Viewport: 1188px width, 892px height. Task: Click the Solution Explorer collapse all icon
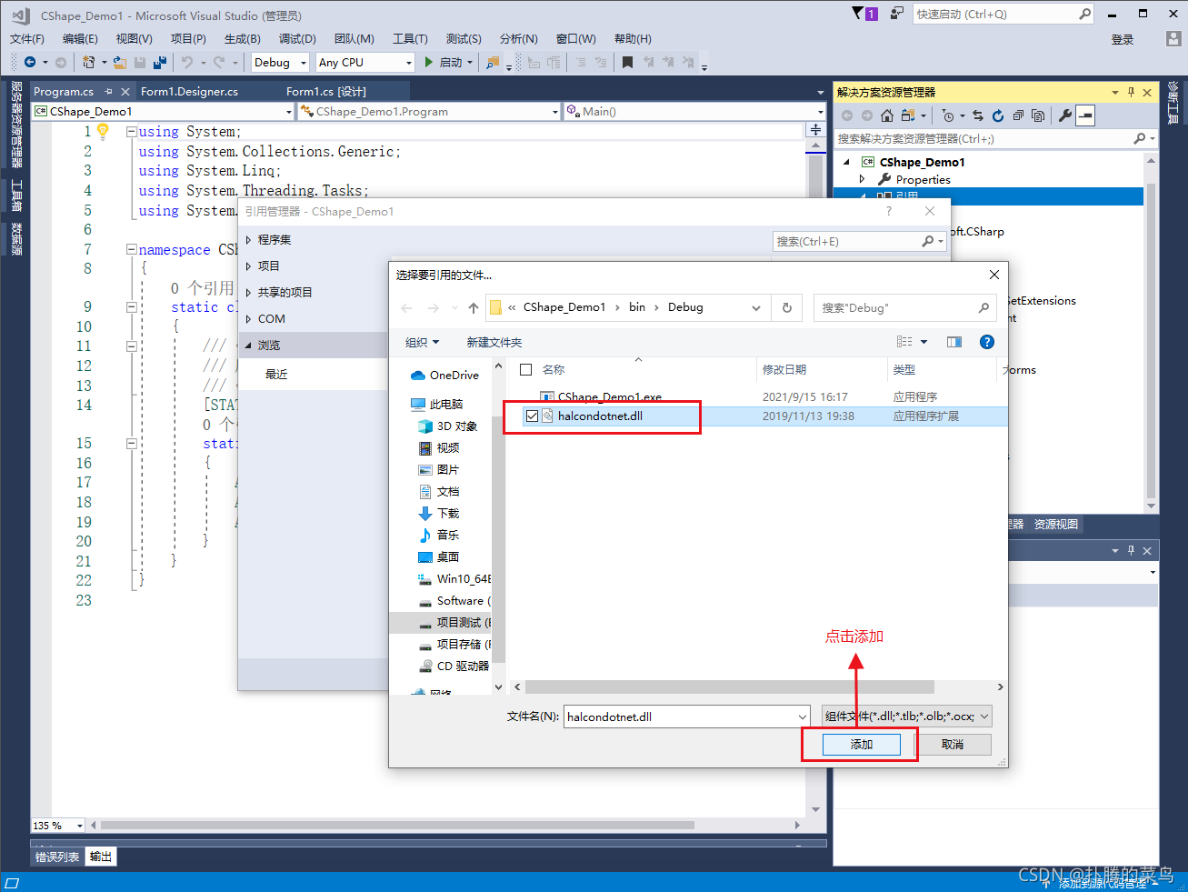point(1018,115)
